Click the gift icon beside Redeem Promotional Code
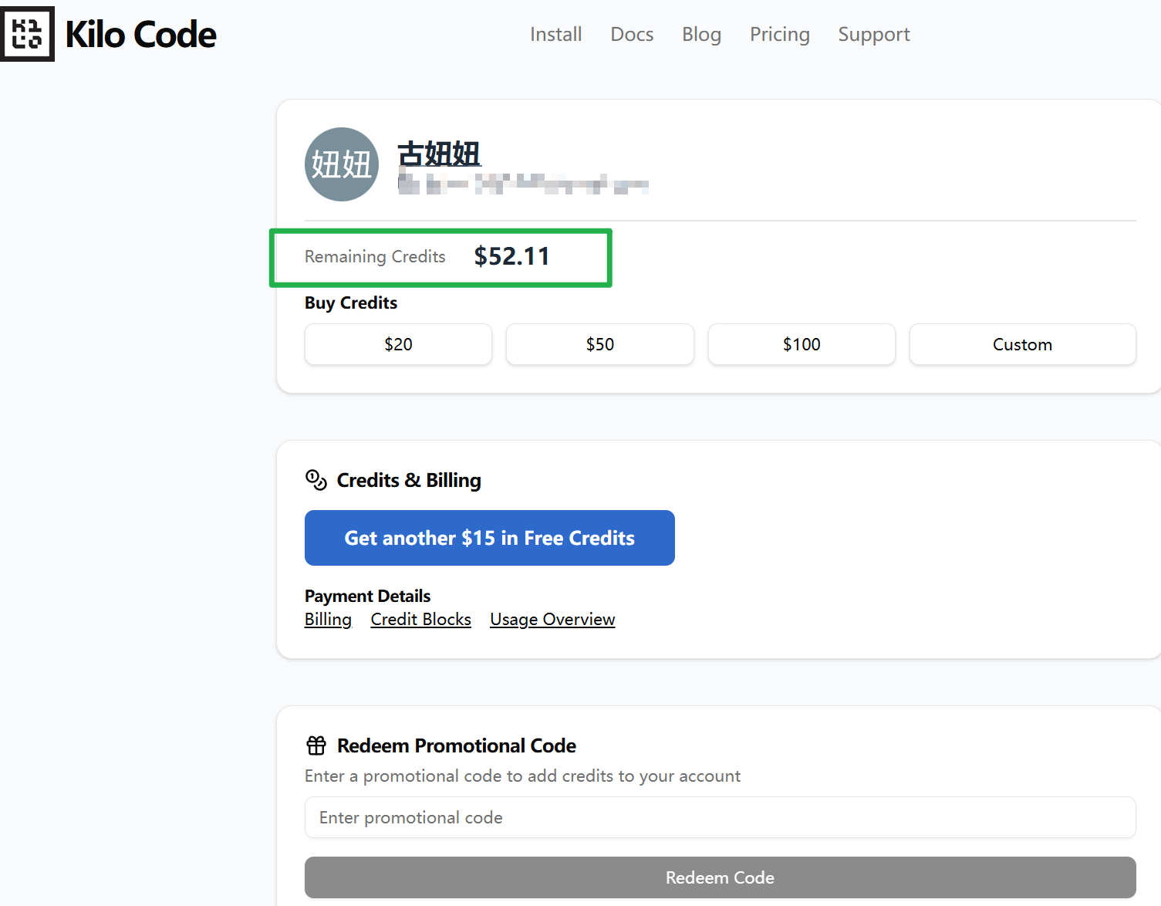 tap(316, 745)
